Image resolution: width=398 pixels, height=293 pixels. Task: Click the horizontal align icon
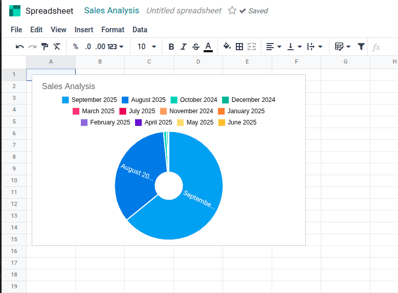[270, 47]
